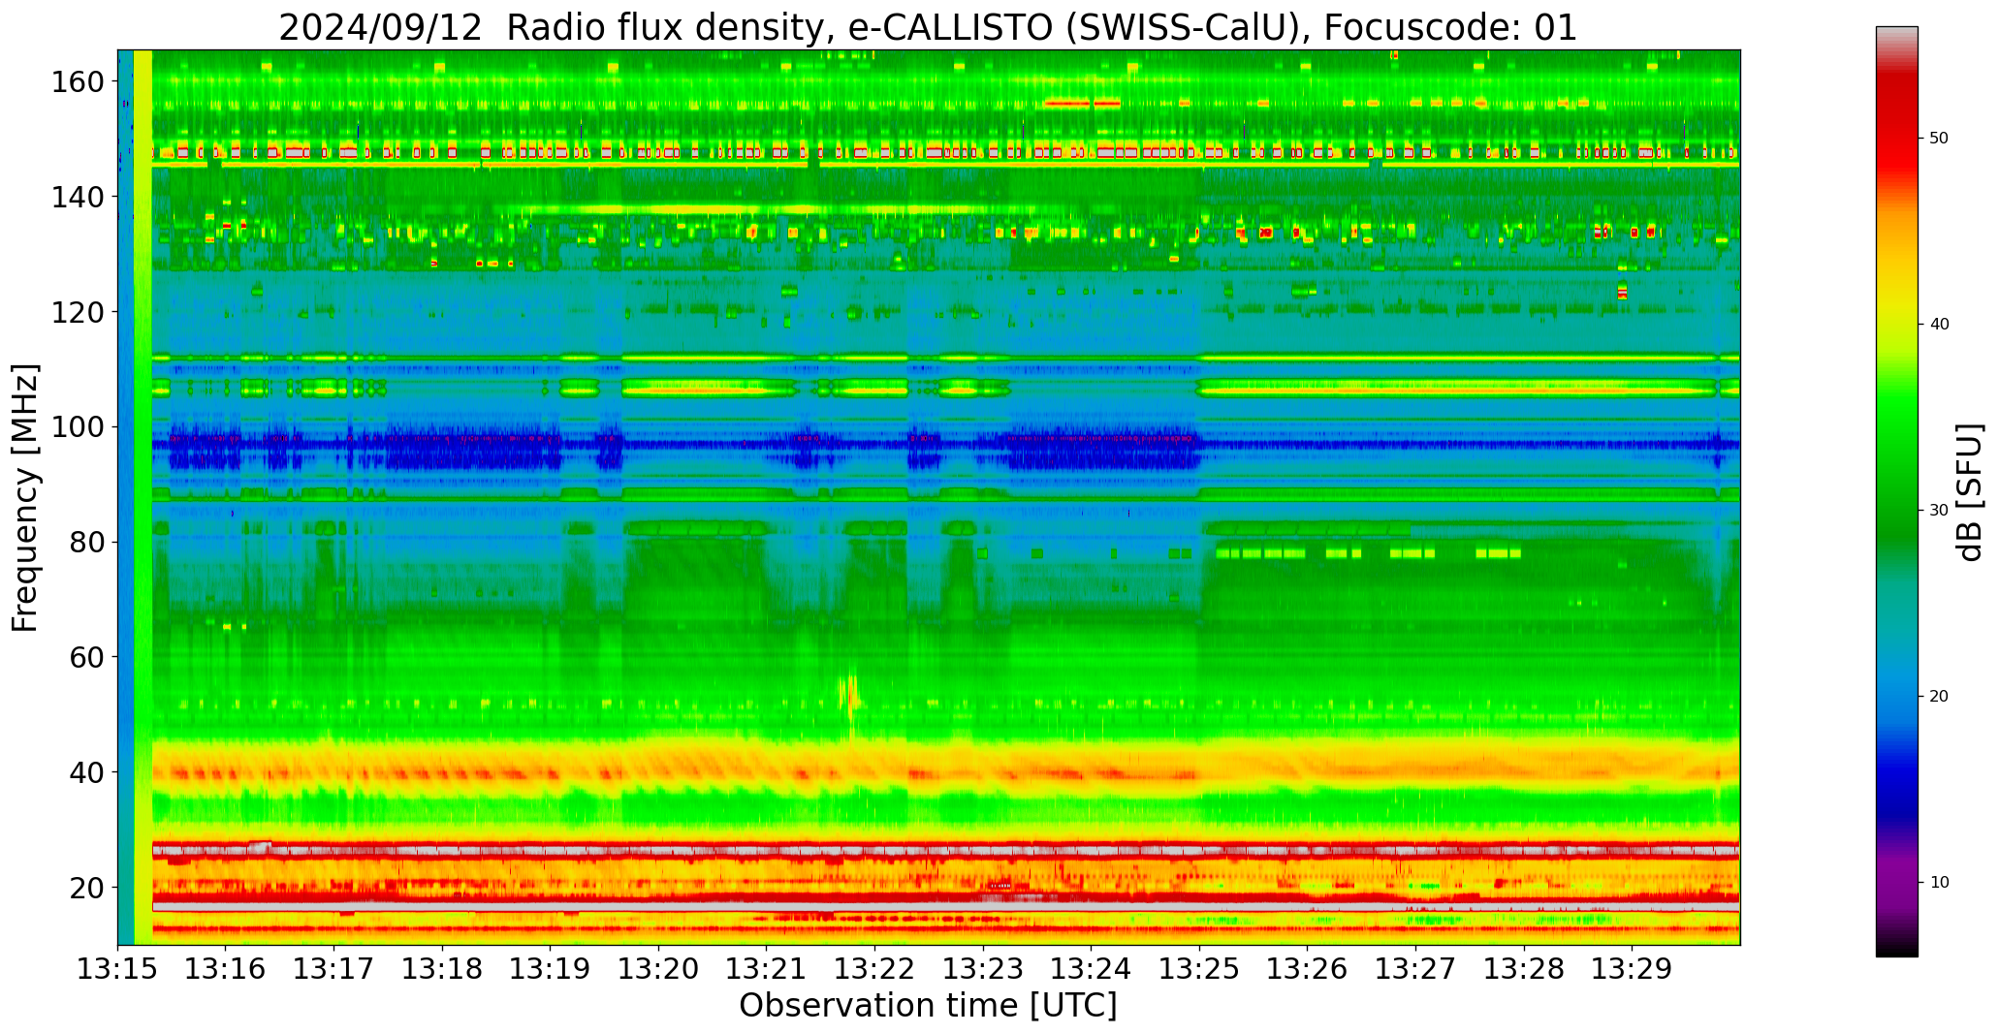This screenshot has width=1999, height=1034.
Task: Click the 'Frequency [MHz]' y-axis label
Action: (26, 497)
